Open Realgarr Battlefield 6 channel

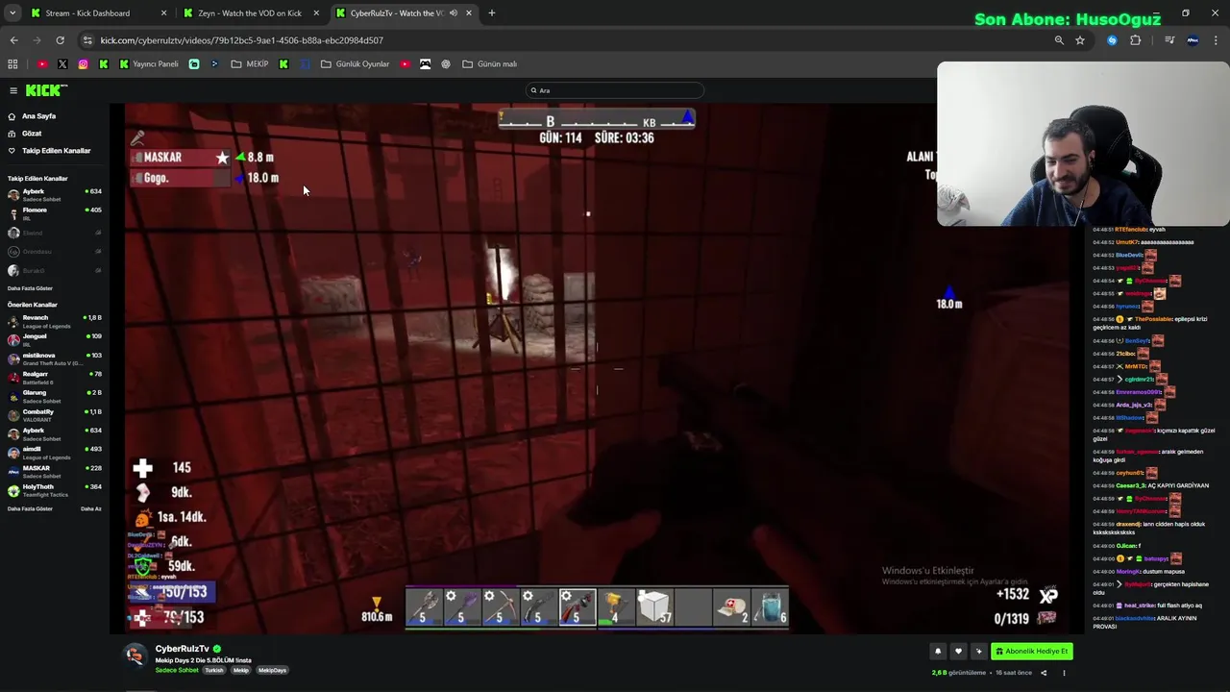point(55,377)
